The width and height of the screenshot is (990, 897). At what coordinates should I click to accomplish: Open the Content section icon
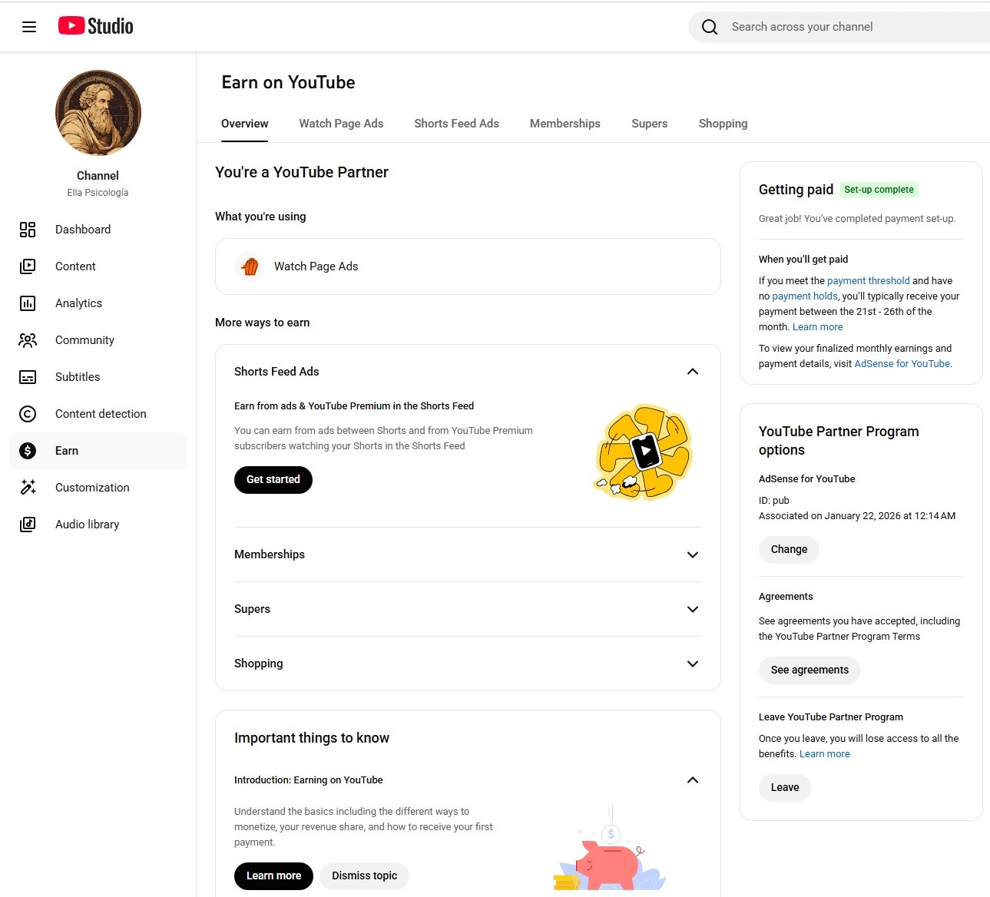point(28,266)
